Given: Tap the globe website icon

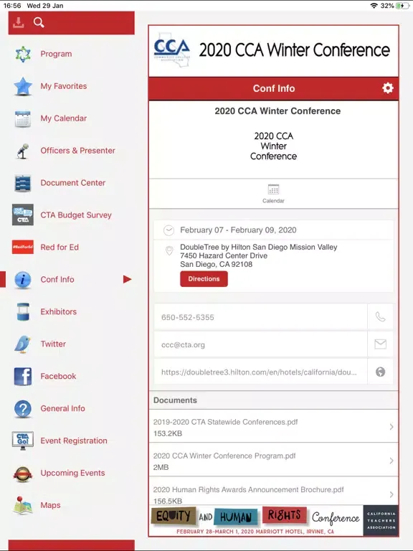Looking at the screenshot, I should coord(380,372).
